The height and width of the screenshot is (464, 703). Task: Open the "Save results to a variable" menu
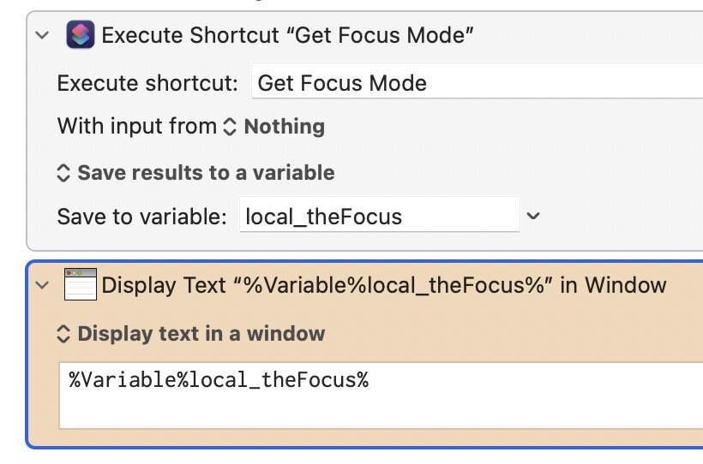[x=206, y=172]
